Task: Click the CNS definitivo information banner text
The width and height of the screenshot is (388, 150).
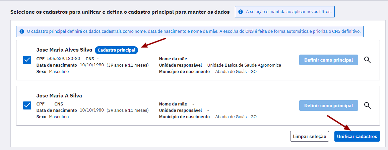Action: tap(194, 31)
